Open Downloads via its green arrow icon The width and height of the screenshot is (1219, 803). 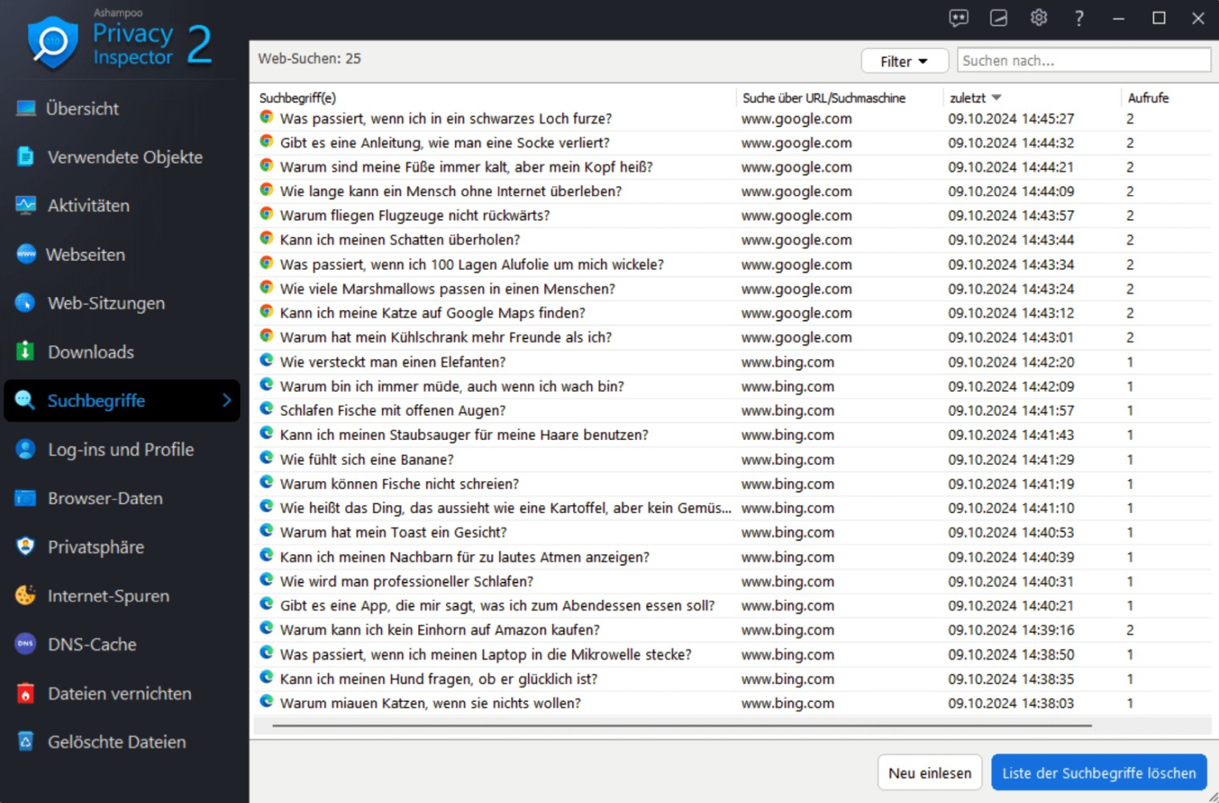pos(25,351)
